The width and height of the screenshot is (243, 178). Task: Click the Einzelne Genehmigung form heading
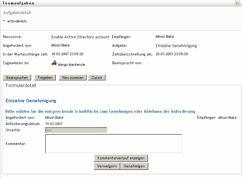pos(31,101)
